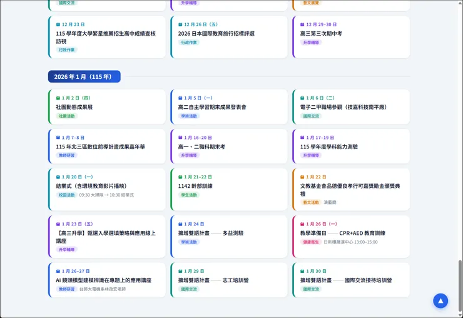Click 台師大電機系林政宏老師 speaker note
Screen dimensions: 463x318
103,289
